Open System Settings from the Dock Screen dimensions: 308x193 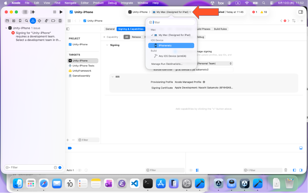(x=187, y=184)
